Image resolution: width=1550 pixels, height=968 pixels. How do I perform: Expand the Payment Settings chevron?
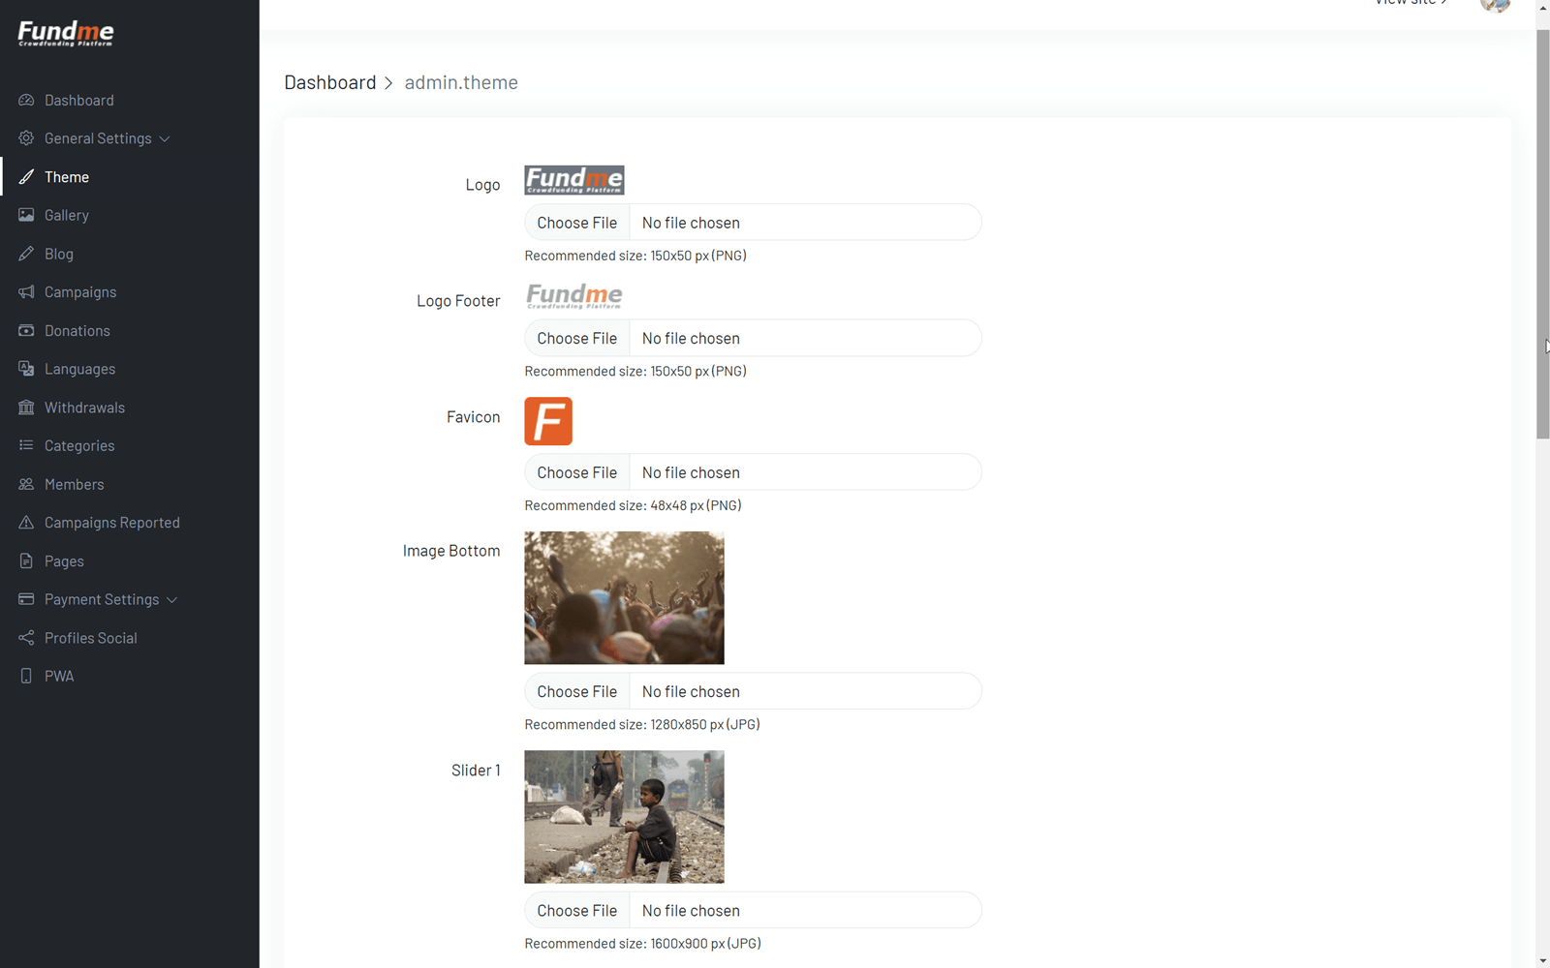[171, 600]
